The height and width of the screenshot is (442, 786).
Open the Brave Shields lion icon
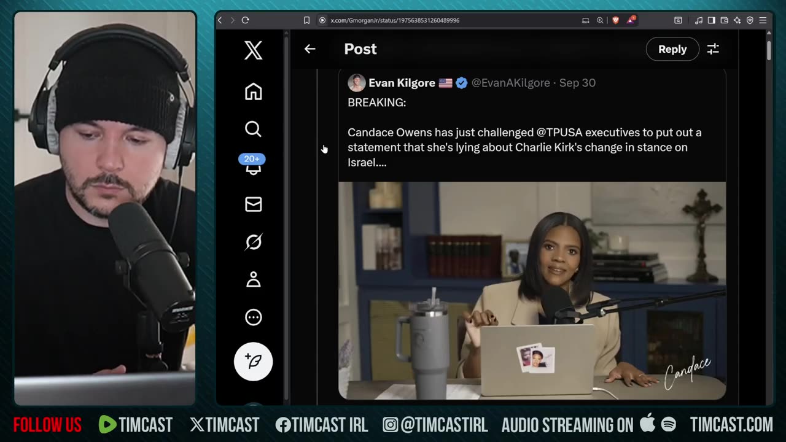click(x=615, y=20)
